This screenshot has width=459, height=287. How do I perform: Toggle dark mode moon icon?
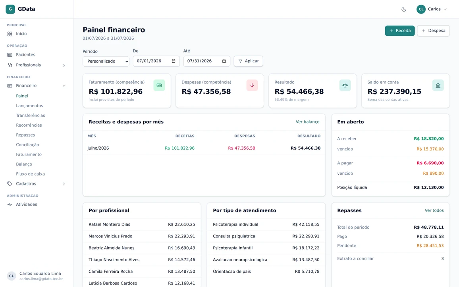[x=404, y=10]
